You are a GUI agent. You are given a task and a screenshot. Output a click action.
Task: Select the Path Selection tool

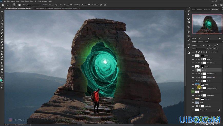[2, 63]
